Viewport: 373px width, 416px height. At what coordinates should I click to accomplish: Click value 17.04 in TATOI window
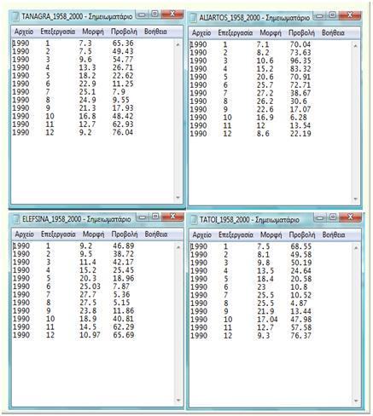[x=268, y=320]
